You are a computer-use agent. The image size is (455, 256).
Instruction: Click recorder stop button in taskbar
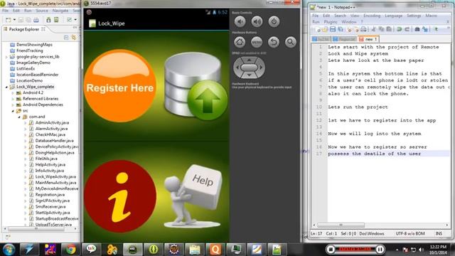coord(330,249)
